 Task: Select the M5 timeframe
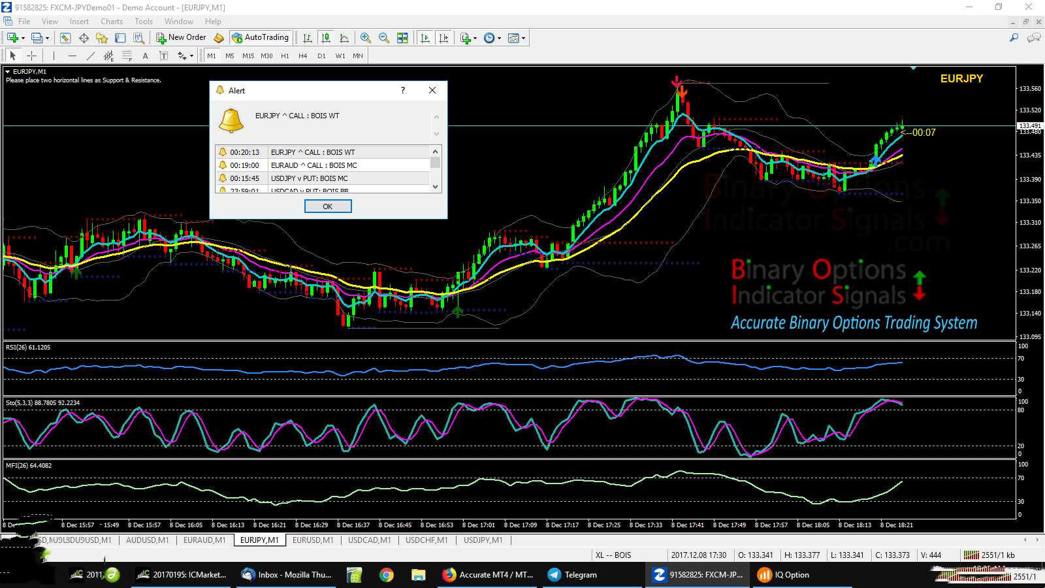pos(230,56)
